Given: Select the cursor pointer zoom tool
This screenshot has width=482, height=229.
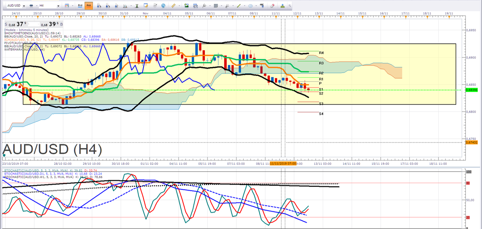Looking at the screenshot, I should (116, 6).
